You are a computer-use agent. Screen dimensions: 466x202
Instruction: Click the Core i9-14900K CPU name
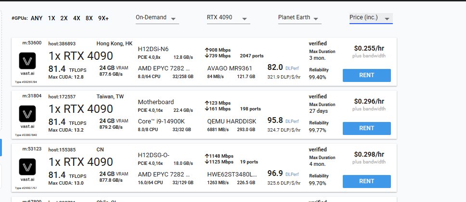[x=161, y=121]
